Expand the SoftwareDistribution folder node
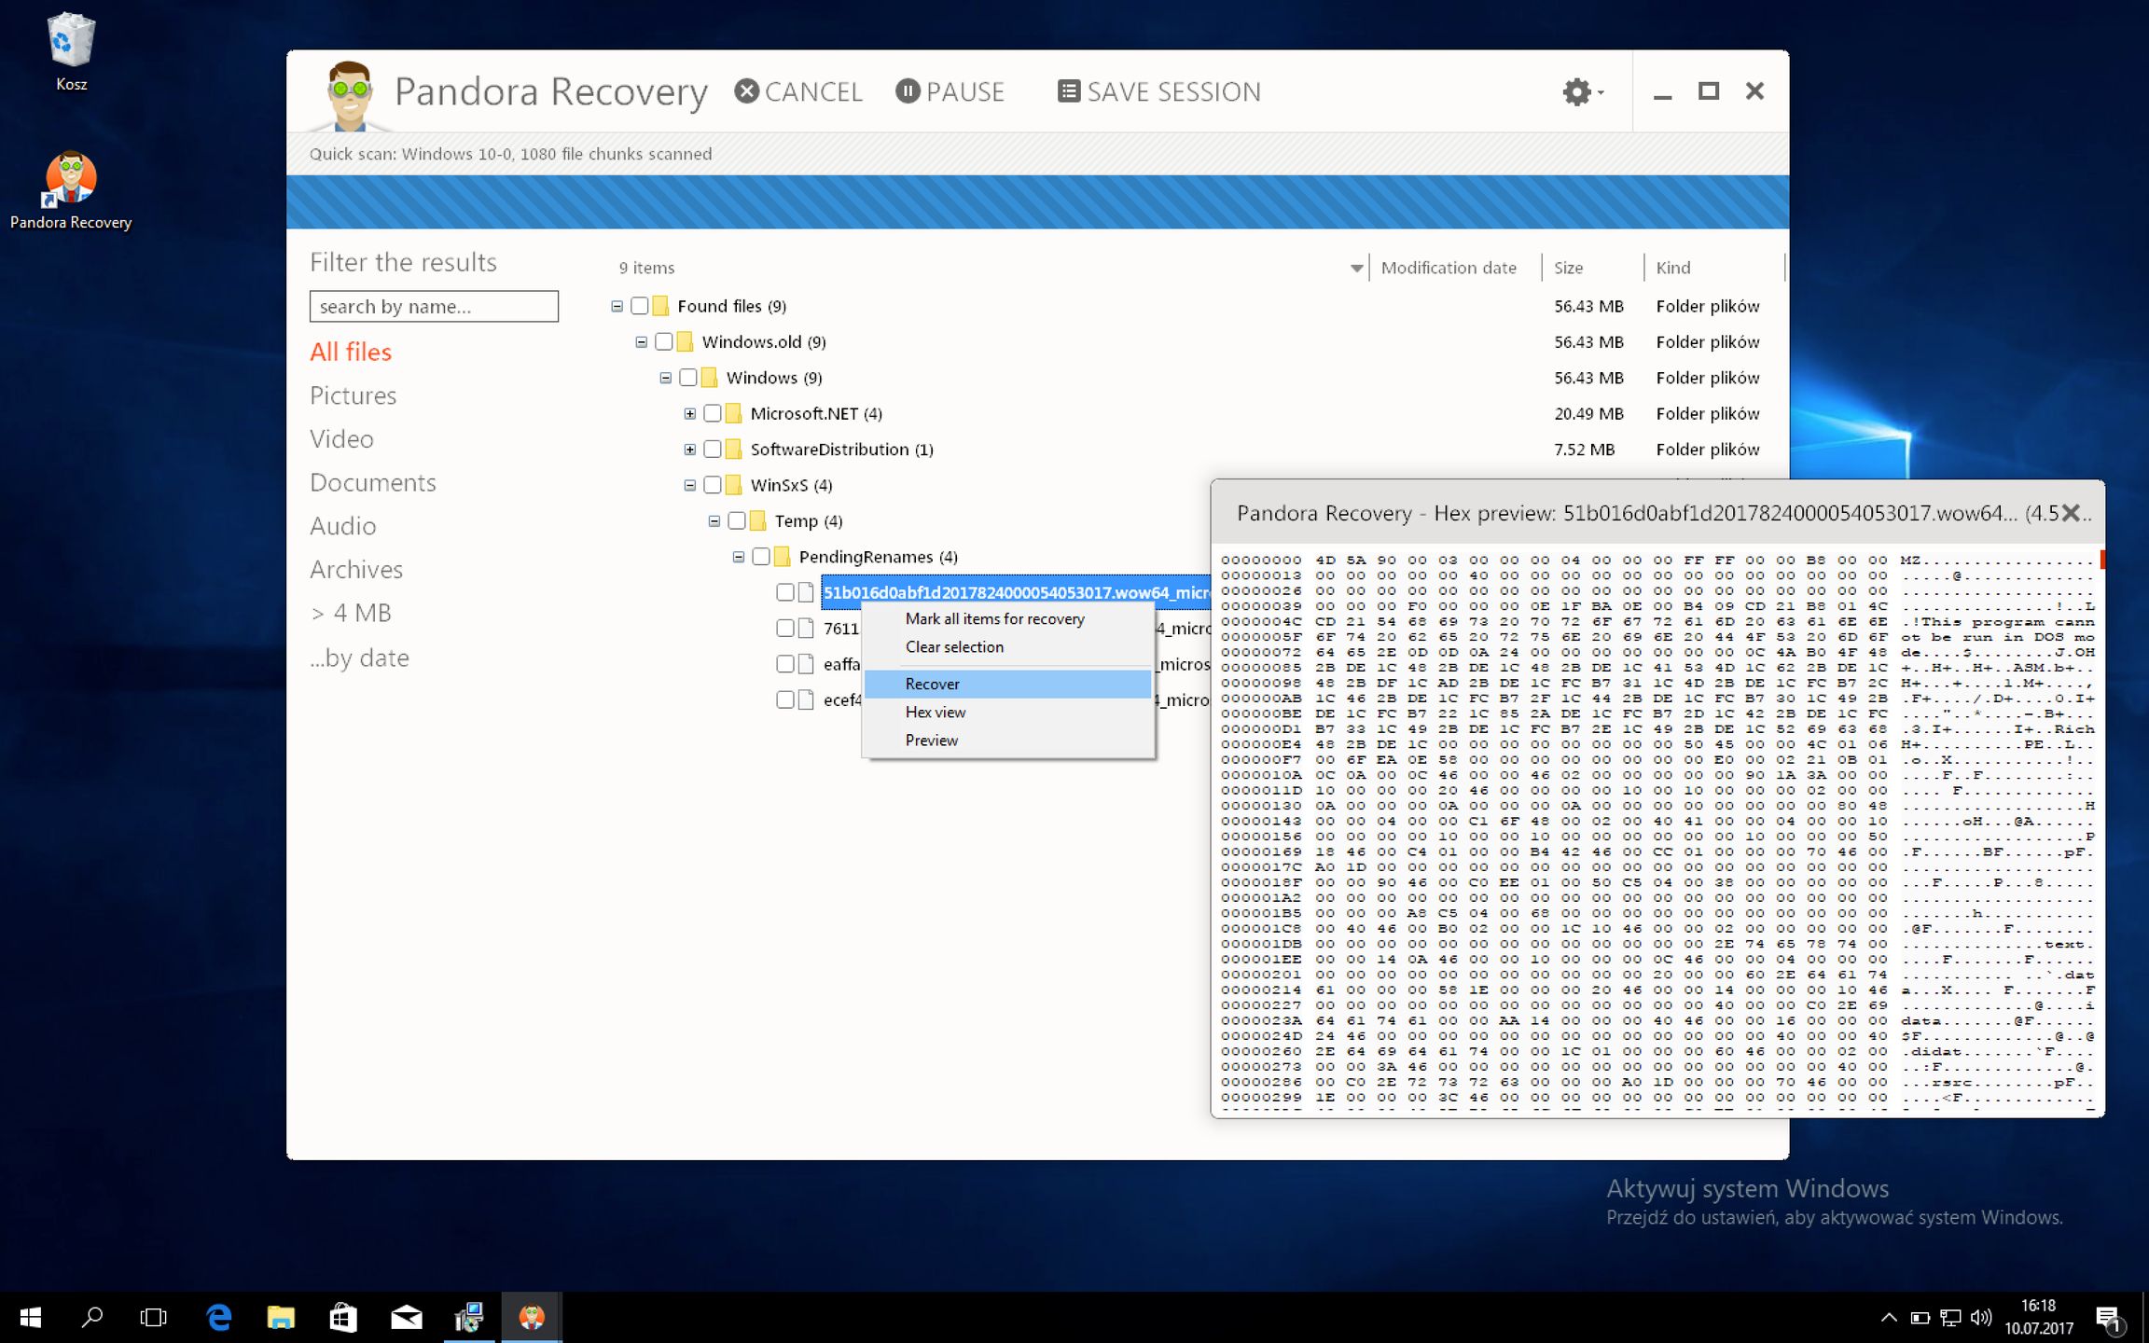2149x1343 pixels. coord(689,450)
